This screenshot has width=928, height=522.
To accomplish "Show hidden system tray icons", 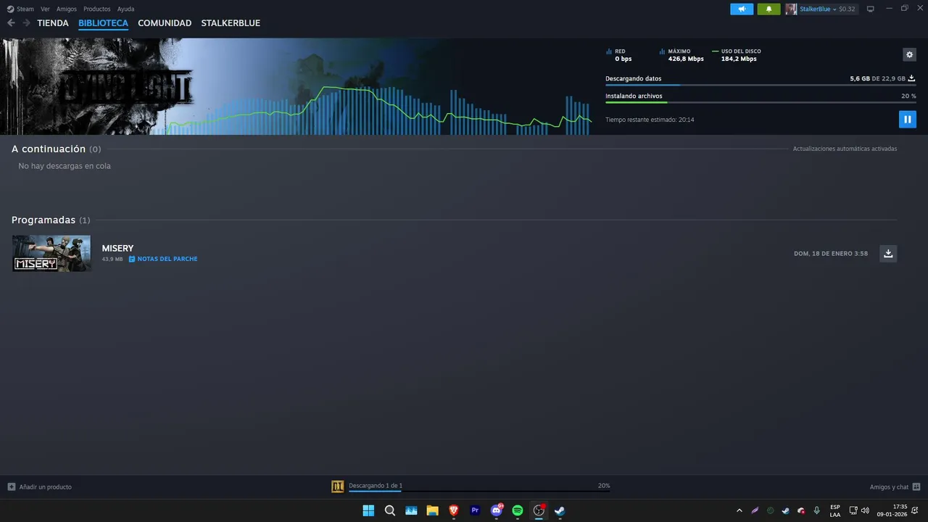I will pos(739,510).
